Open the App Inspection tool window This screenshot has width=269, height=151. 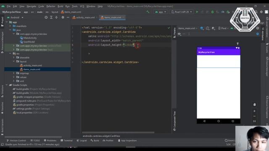pos(127,141)
